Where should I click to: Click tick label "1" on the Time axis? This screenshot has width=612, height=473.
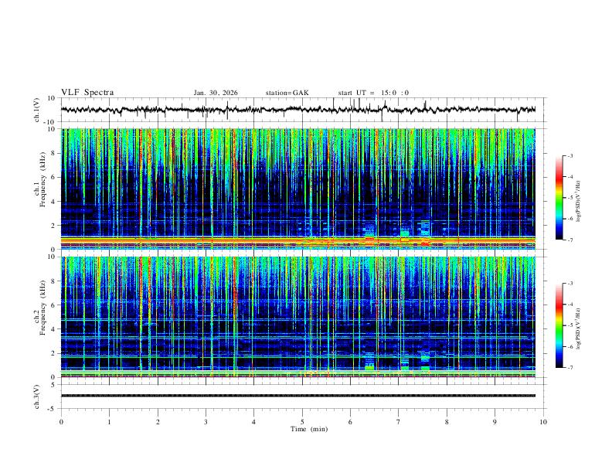109,422
